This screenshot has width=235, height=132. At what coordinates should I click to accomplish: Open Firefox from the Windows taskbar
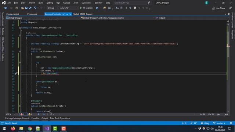point(13,129)
